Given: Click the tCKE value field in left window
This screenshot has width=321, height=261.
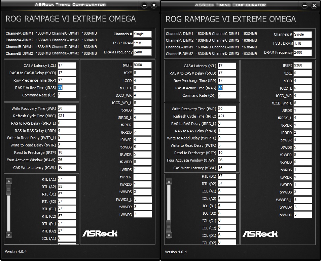Looking at the screenshot, I should click(142, 73).
